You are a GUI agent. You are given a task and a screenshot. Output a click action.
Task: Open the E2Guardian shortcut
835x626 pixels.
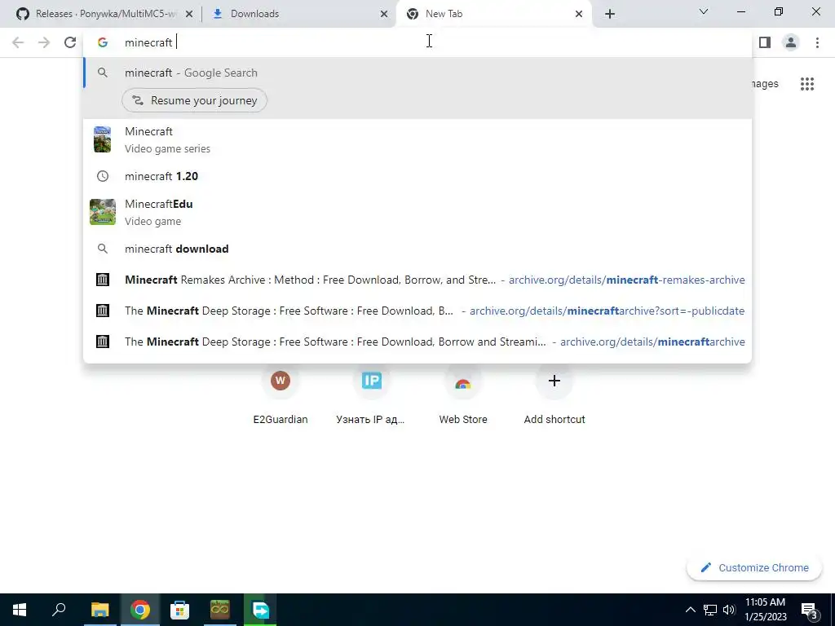pyautogui.click(x=281, y=395)
